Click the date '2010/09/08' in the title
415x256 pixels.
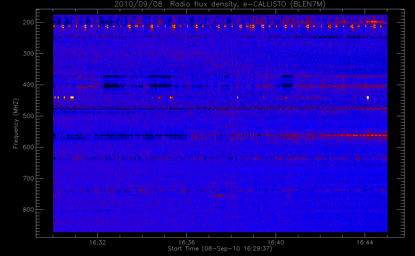pyautogui.click(x=139, y=4)
